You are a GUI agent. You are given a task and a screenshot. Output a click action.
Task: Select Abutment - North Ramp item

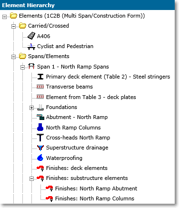point(77,117)
